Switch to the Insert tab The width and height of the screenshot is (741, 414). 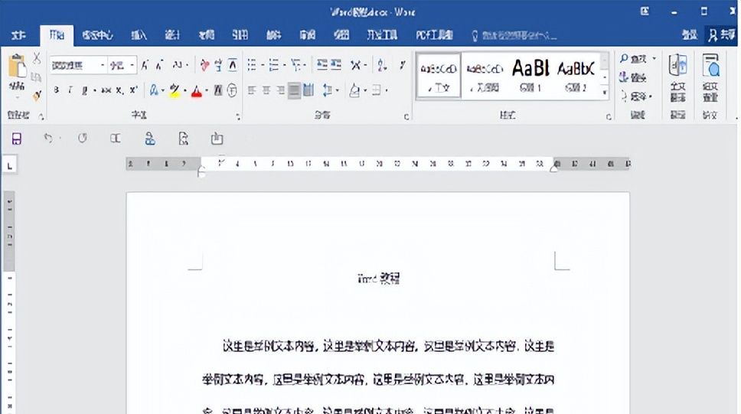139,35
